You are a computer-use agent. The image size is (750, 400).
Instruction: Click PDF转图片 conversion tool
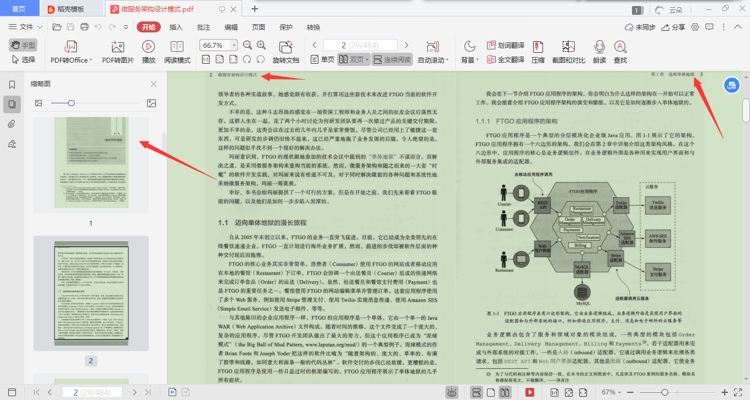click(118, 52)
